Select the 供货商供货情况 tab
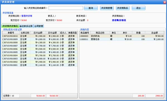Image resolution: width=167 pixels, height=101 pixels. [10, 26]
